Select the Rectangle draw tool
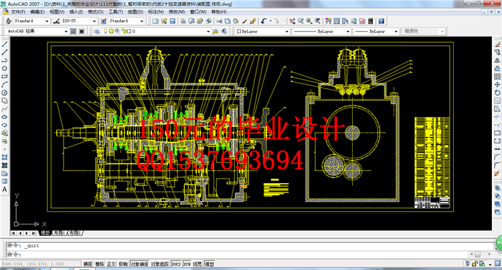Viewport: 502px width, 270px height. click(x=5, y=76)
